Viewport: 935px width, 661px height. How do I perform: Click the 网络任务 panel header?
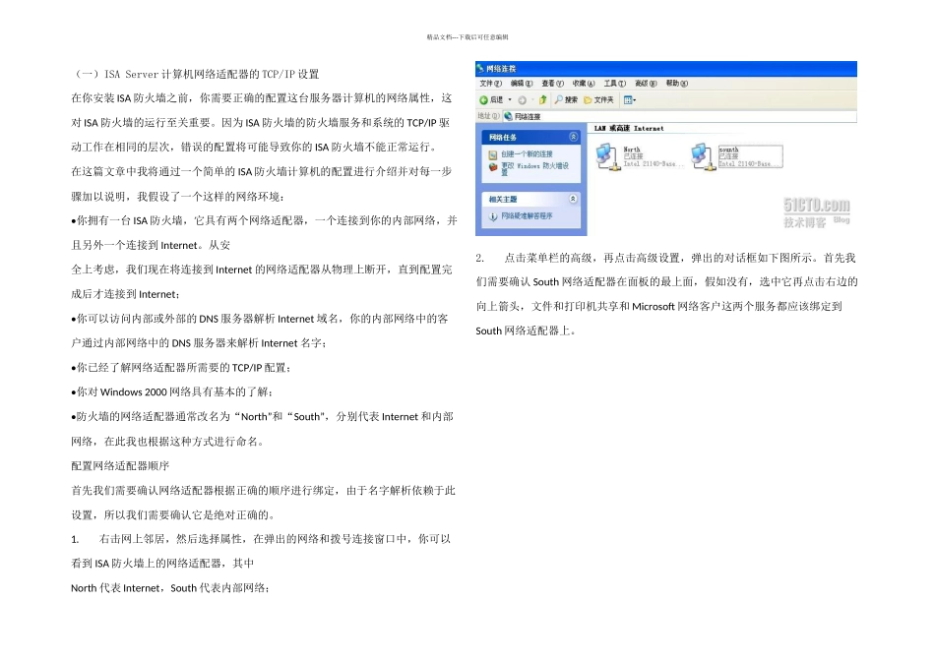pyautogui.click(x=530, y=137)
